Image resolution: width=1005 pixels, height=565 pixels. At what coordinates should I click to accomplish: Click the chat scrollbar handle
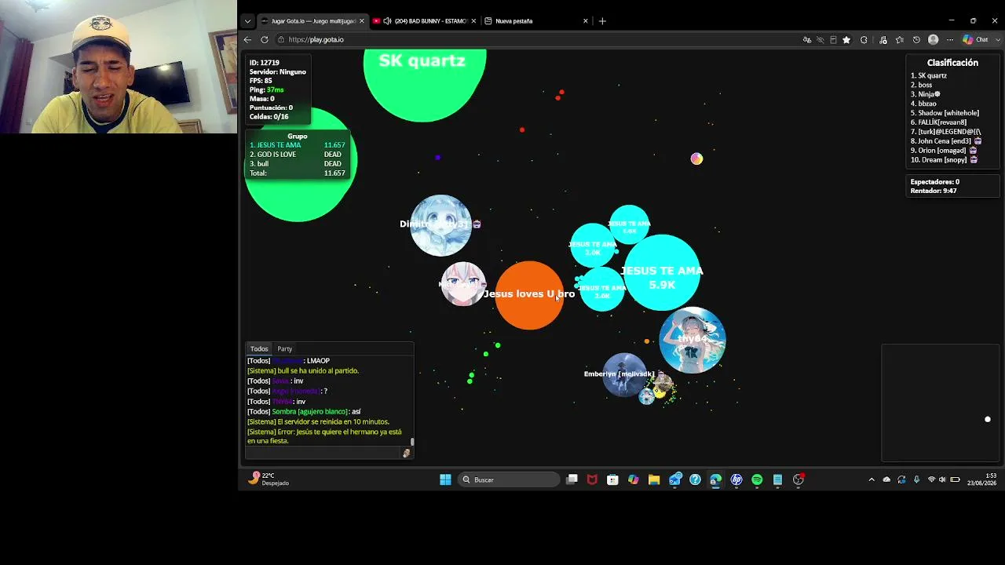[412, 442]
